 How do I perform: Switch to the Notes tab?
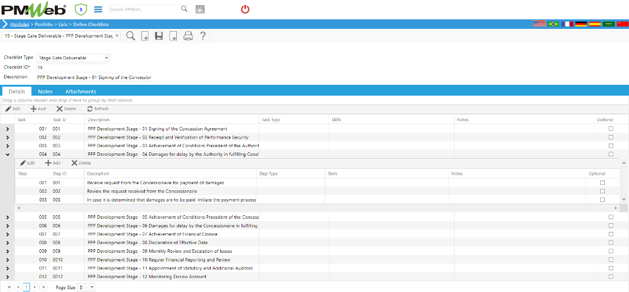45,92
